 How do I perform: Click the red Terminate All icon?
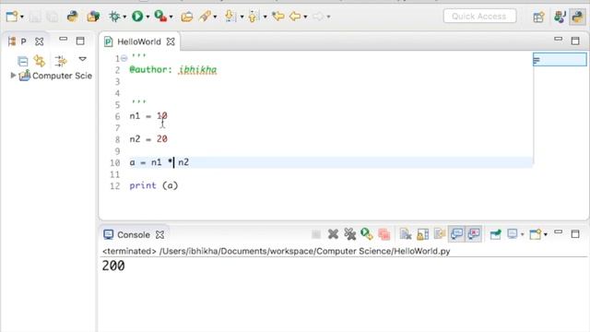[383, 234]
